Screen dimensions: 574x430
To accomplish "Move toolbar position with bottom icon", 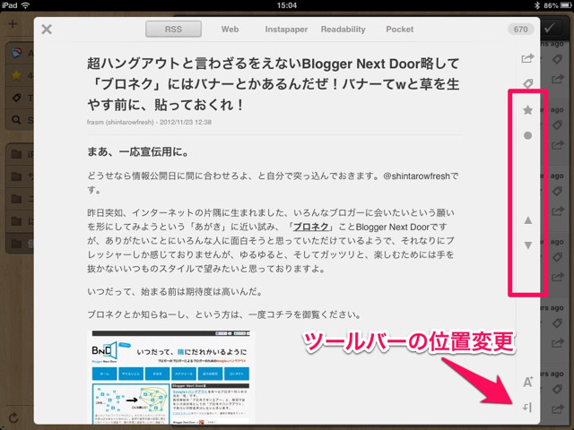I will tap(527, 407).
